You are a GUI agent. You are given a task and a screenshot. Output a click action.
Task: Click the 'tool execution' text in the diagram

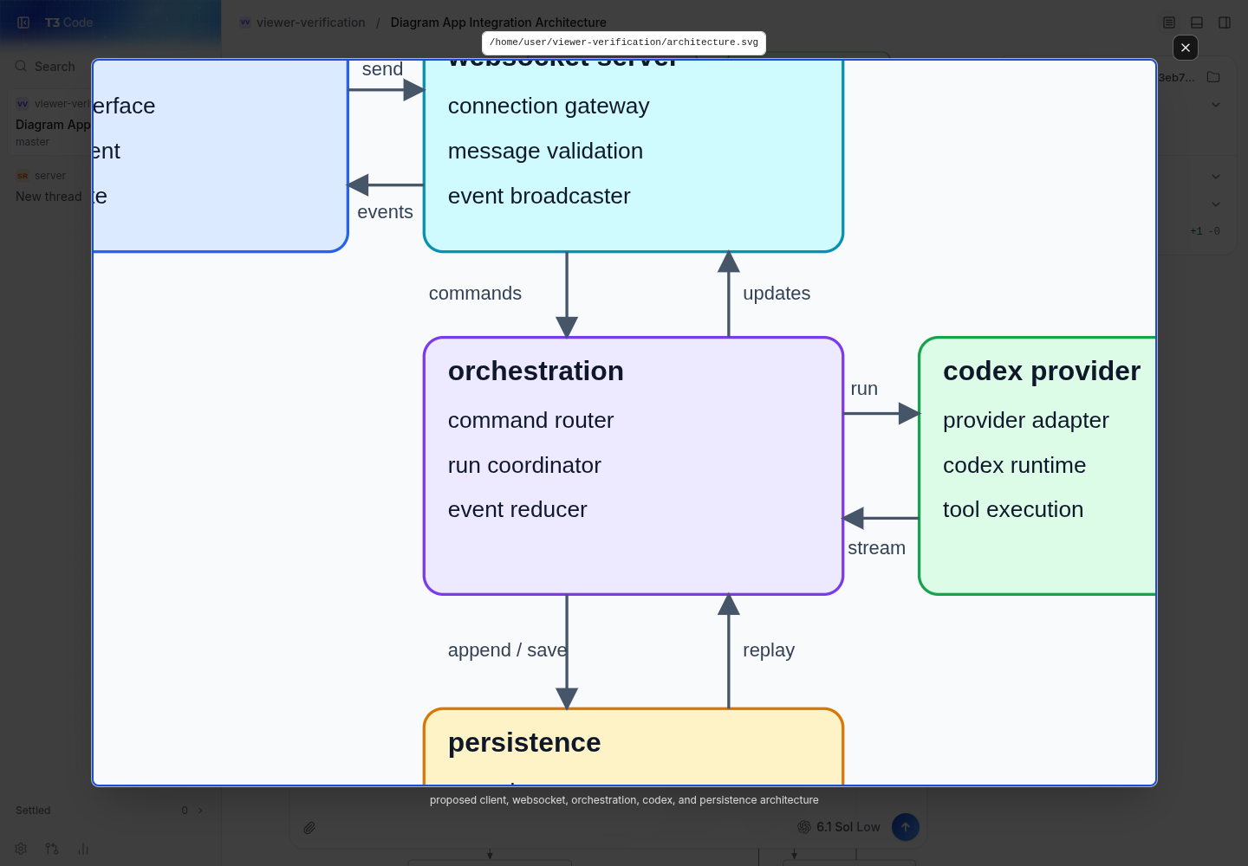pyautogui.click(x=1013, y=510)
